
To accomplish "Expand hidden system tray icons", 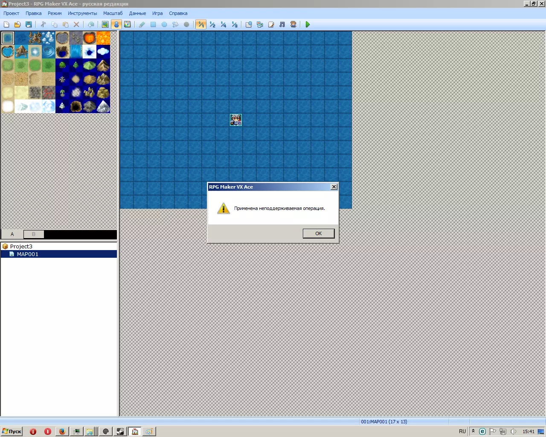I will 473,431.
